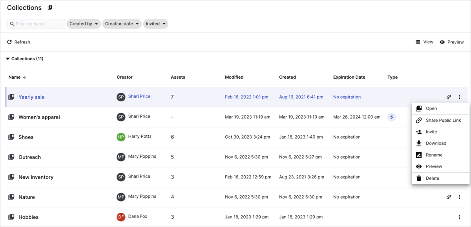This screenshot has width=471, height=227.
Task: Open the Creation date filter dropdown
Action: click(122, 23)
